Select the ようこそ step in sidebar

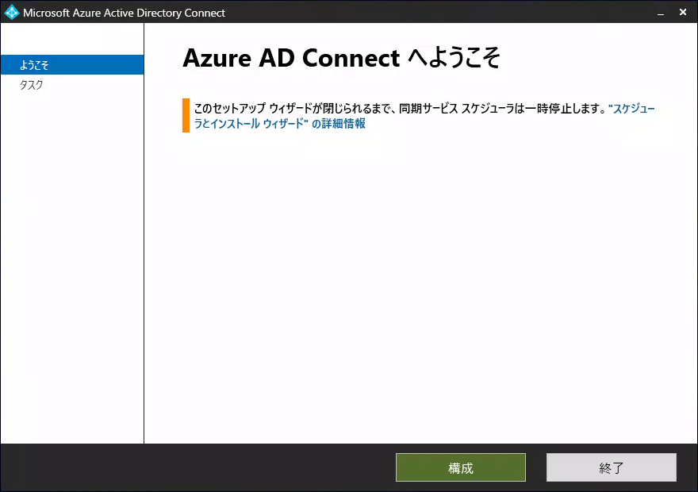point(72,65)
